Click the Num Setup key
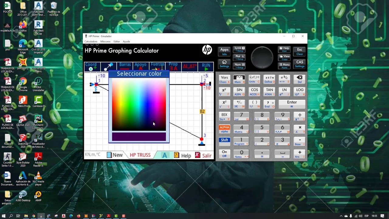The width and height of the screenshot is (389, 219). (x=239, y=65)
